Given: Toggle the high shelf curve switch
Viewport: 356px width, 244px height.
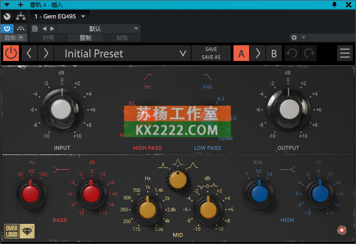Looking at the screenshot, I should [x=287, y=169].
